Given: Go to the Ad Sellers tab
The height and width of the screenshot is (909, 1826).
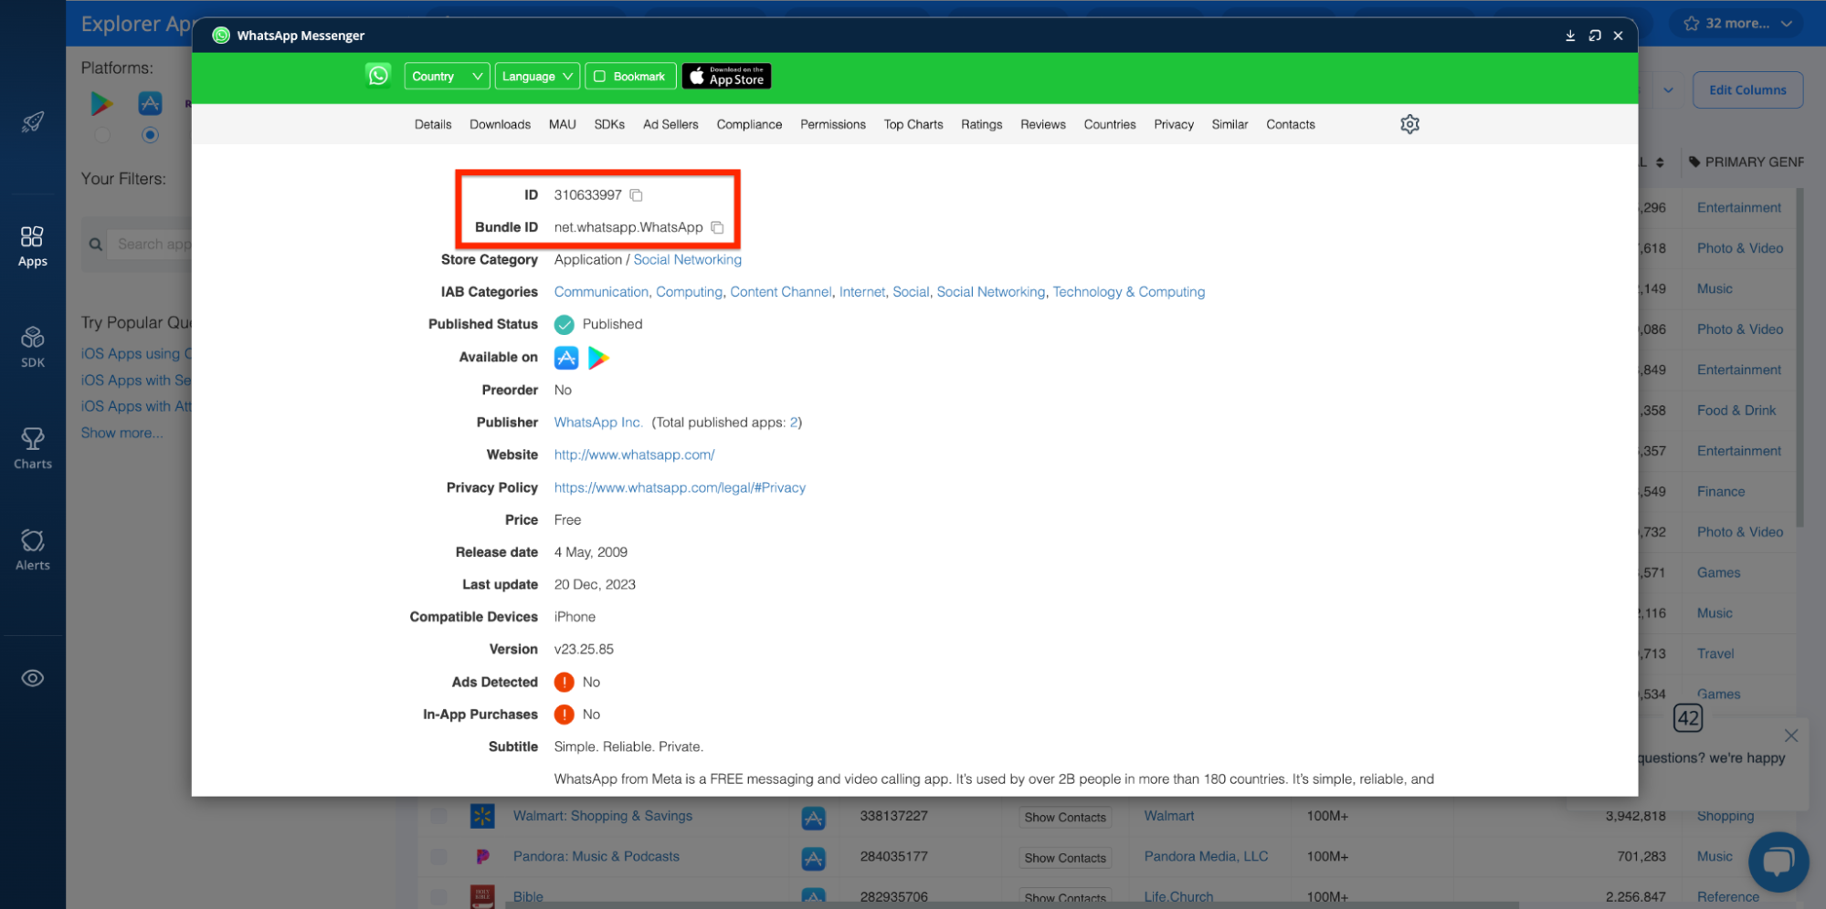Looking at the screenshot, I should pyautogui.click(x=670, y=125).
